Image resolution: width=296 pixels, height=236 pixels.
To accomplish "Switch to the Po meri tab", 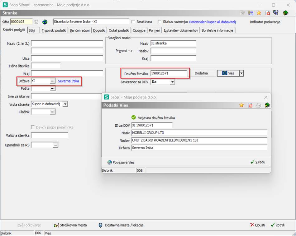I will [155, 30].
